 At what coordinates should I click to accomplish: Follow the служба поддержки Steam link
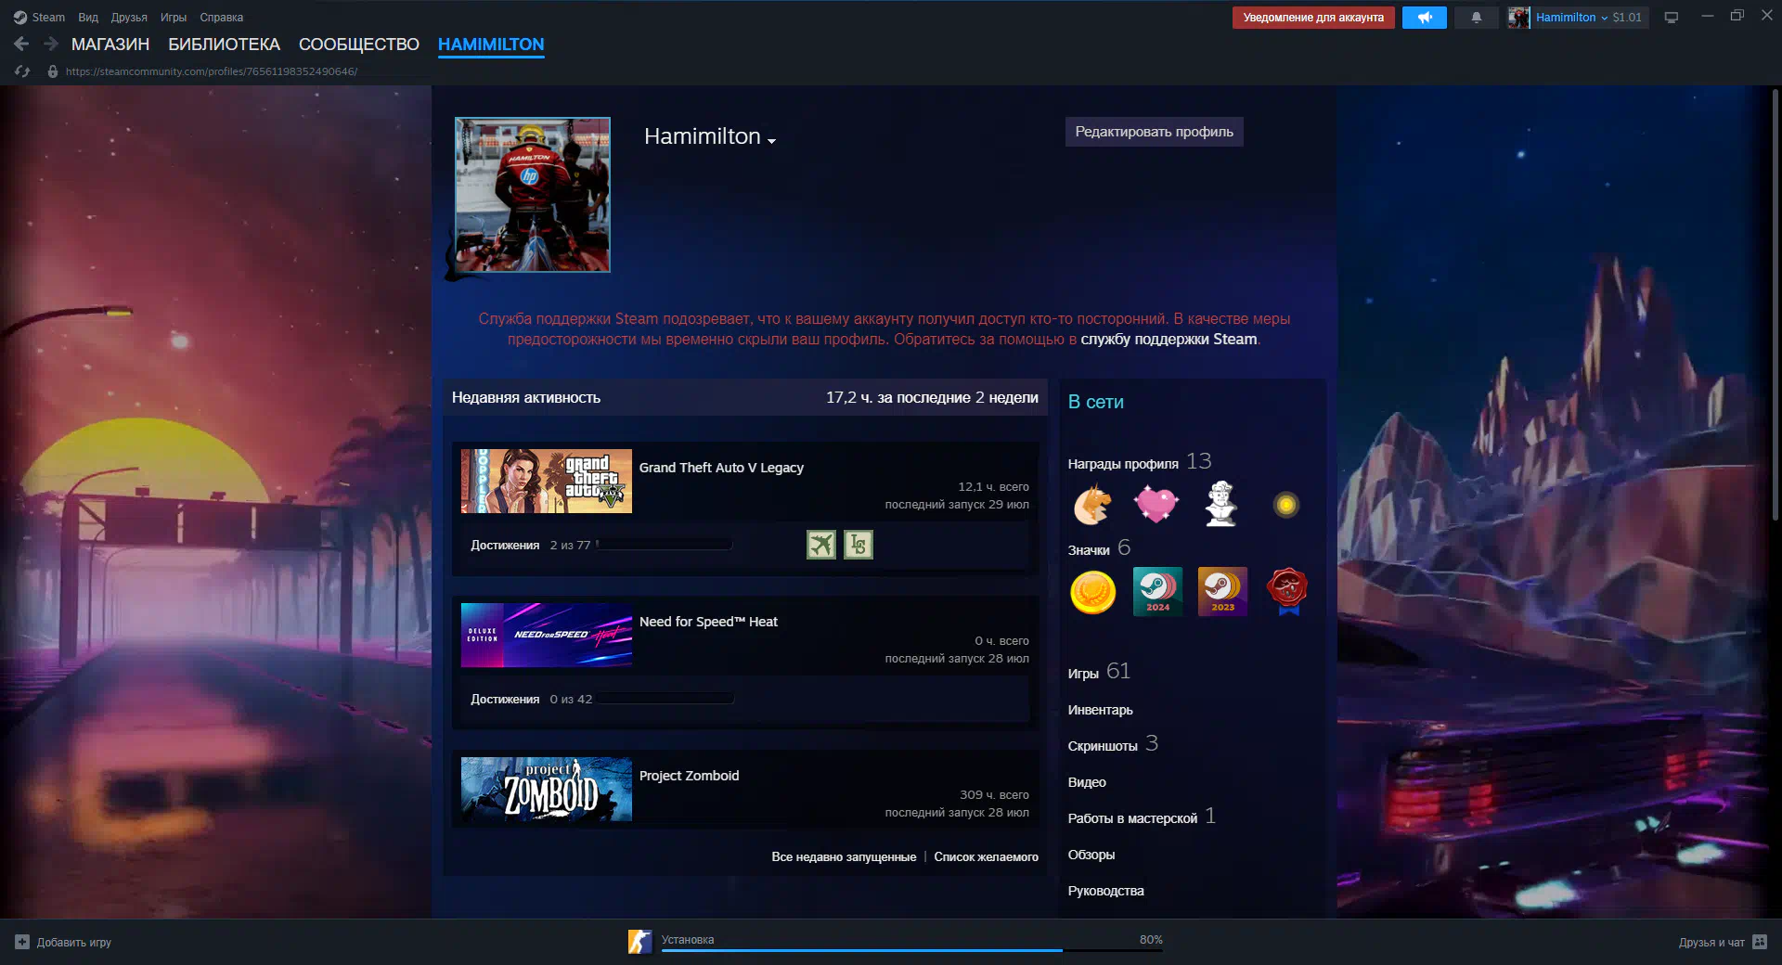tap(1169, 339)
